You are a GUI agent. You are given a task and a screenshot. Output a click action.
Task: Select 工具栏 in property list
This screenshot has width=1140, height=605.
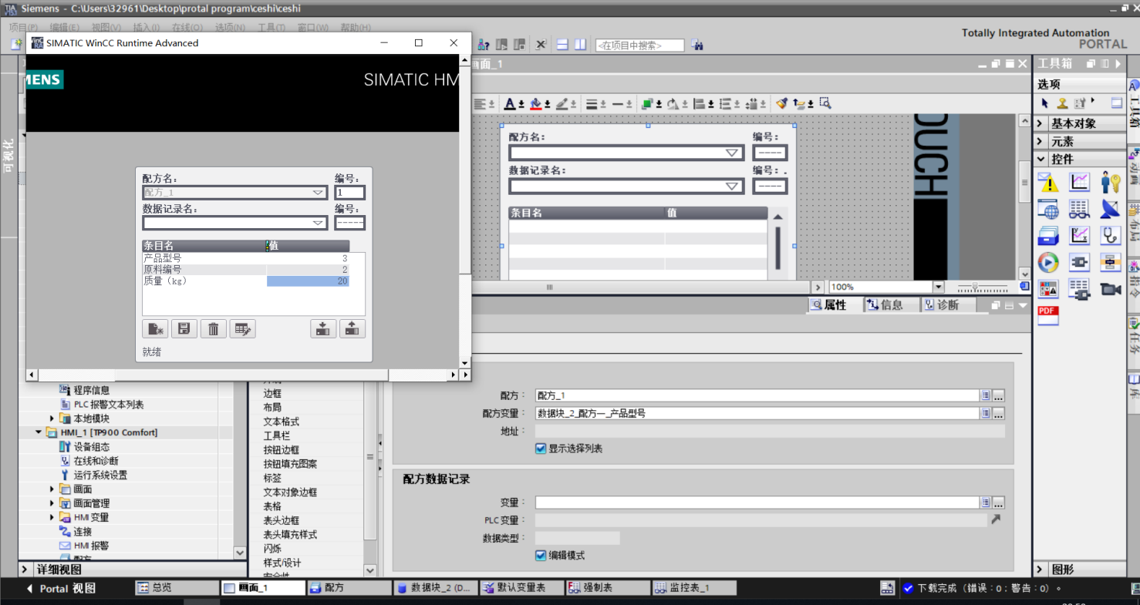coord(276,435)
